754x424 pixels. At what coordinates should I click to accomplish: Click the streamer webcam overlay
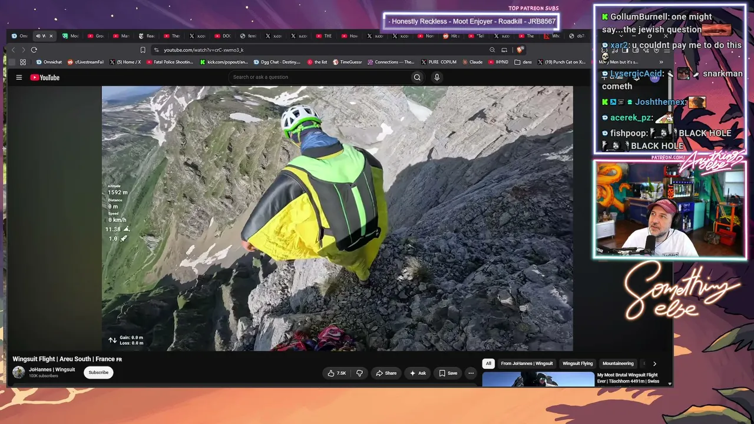point(670,210)
